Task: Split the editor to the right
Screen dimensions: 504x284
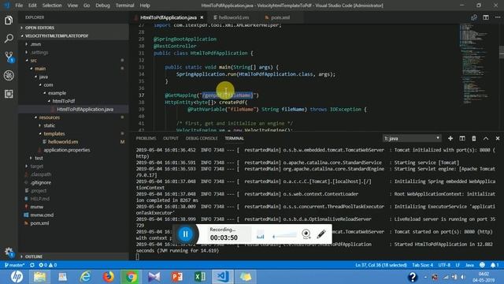Action: [x=486, y=17]
